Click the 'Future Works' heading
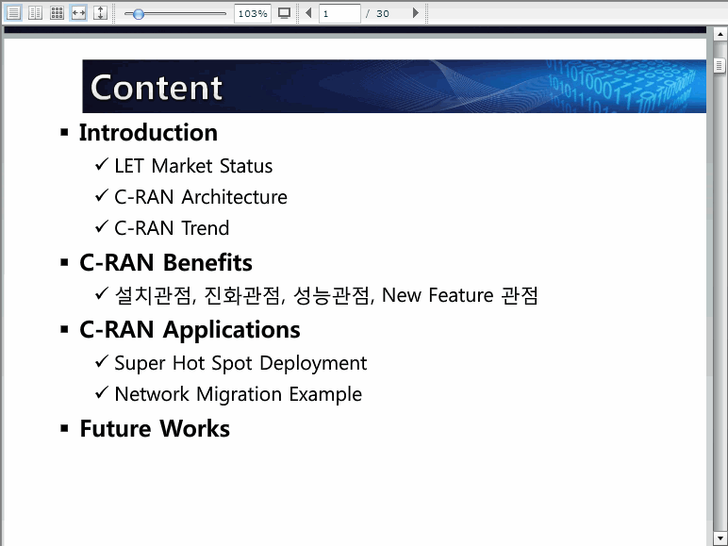Screen dimensions: 728x546 tap(155, 428)
